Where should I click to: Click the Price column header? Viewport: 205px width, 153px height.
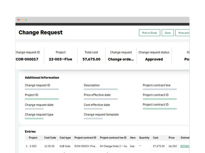tap(171, 138)
